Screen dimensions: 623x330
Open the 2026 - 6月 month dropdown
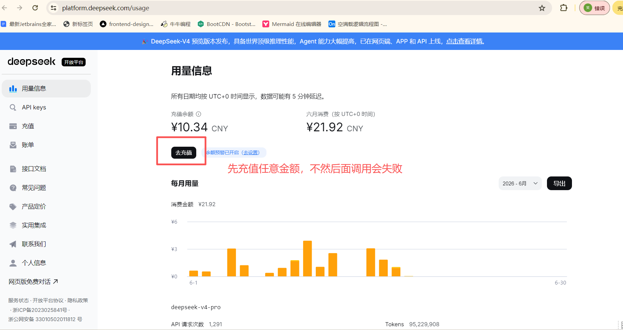[x=520, y=184]
